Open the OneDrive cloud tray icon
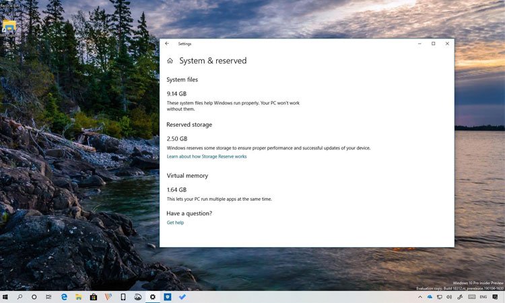The image size is (505, 303). tap(430, 297)
